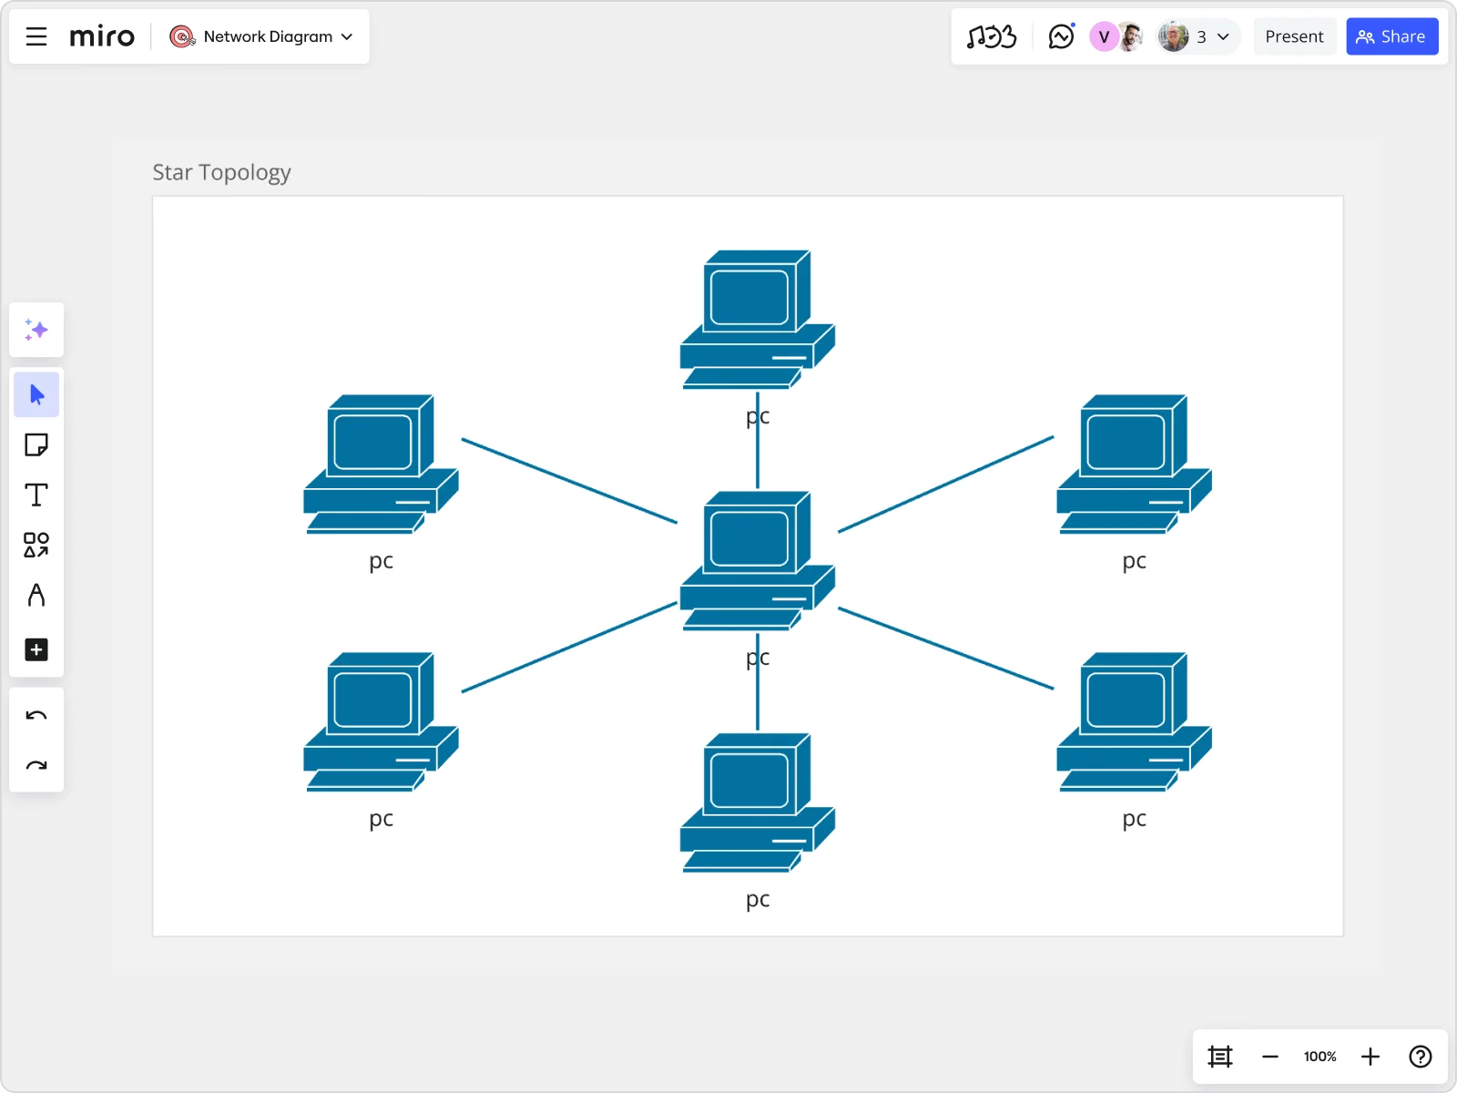Open the activities squiggle icon in top bar
This screenshot has height=1093, width=1457.
991,36
